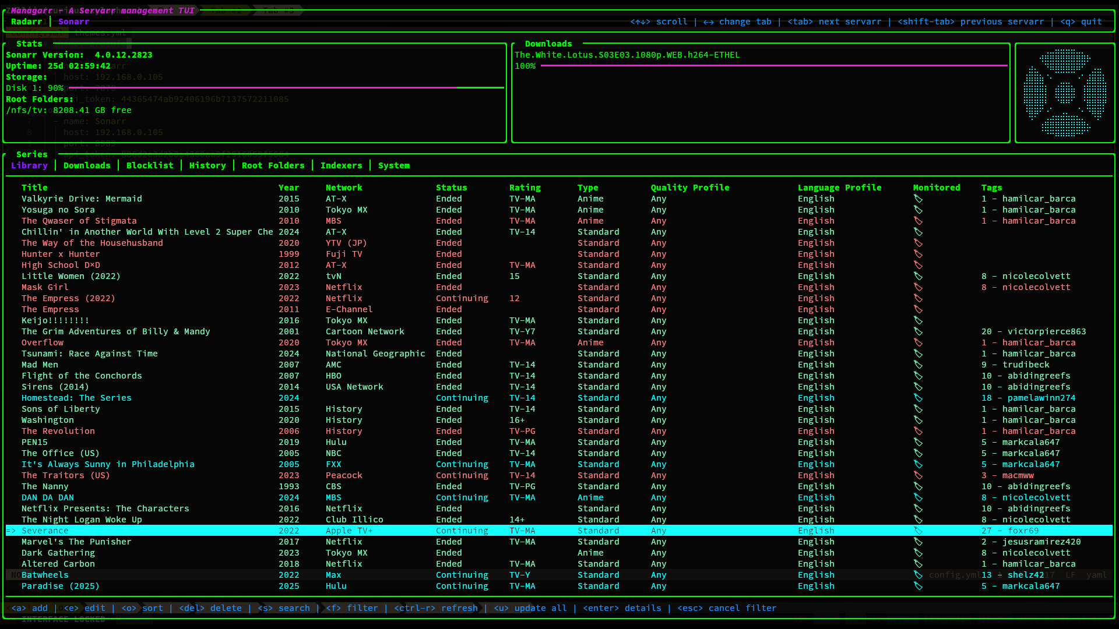Click the filter action in the footer
The height and width of the screenshot is (629, 1119).
352,607
